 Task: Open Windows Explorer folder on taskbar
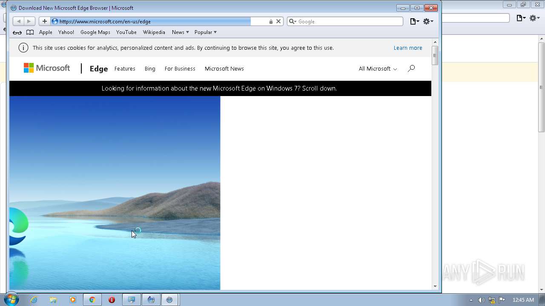pyautogui.click(x=53, y=300)
